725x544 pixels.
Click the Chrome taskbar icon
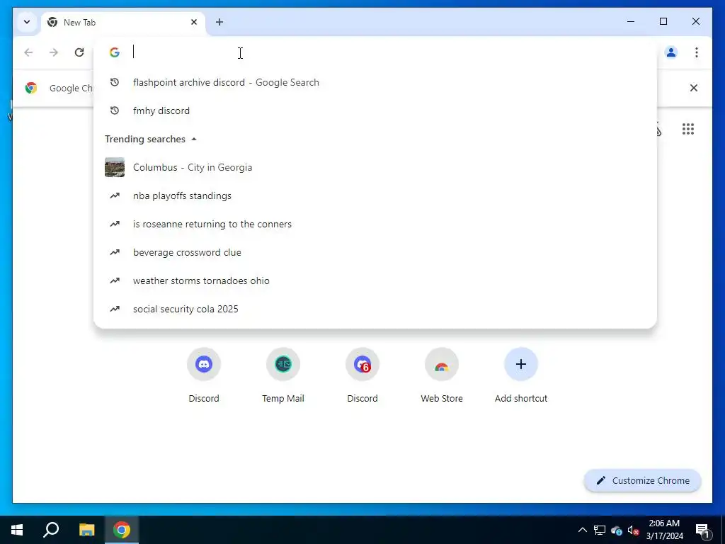122,530
